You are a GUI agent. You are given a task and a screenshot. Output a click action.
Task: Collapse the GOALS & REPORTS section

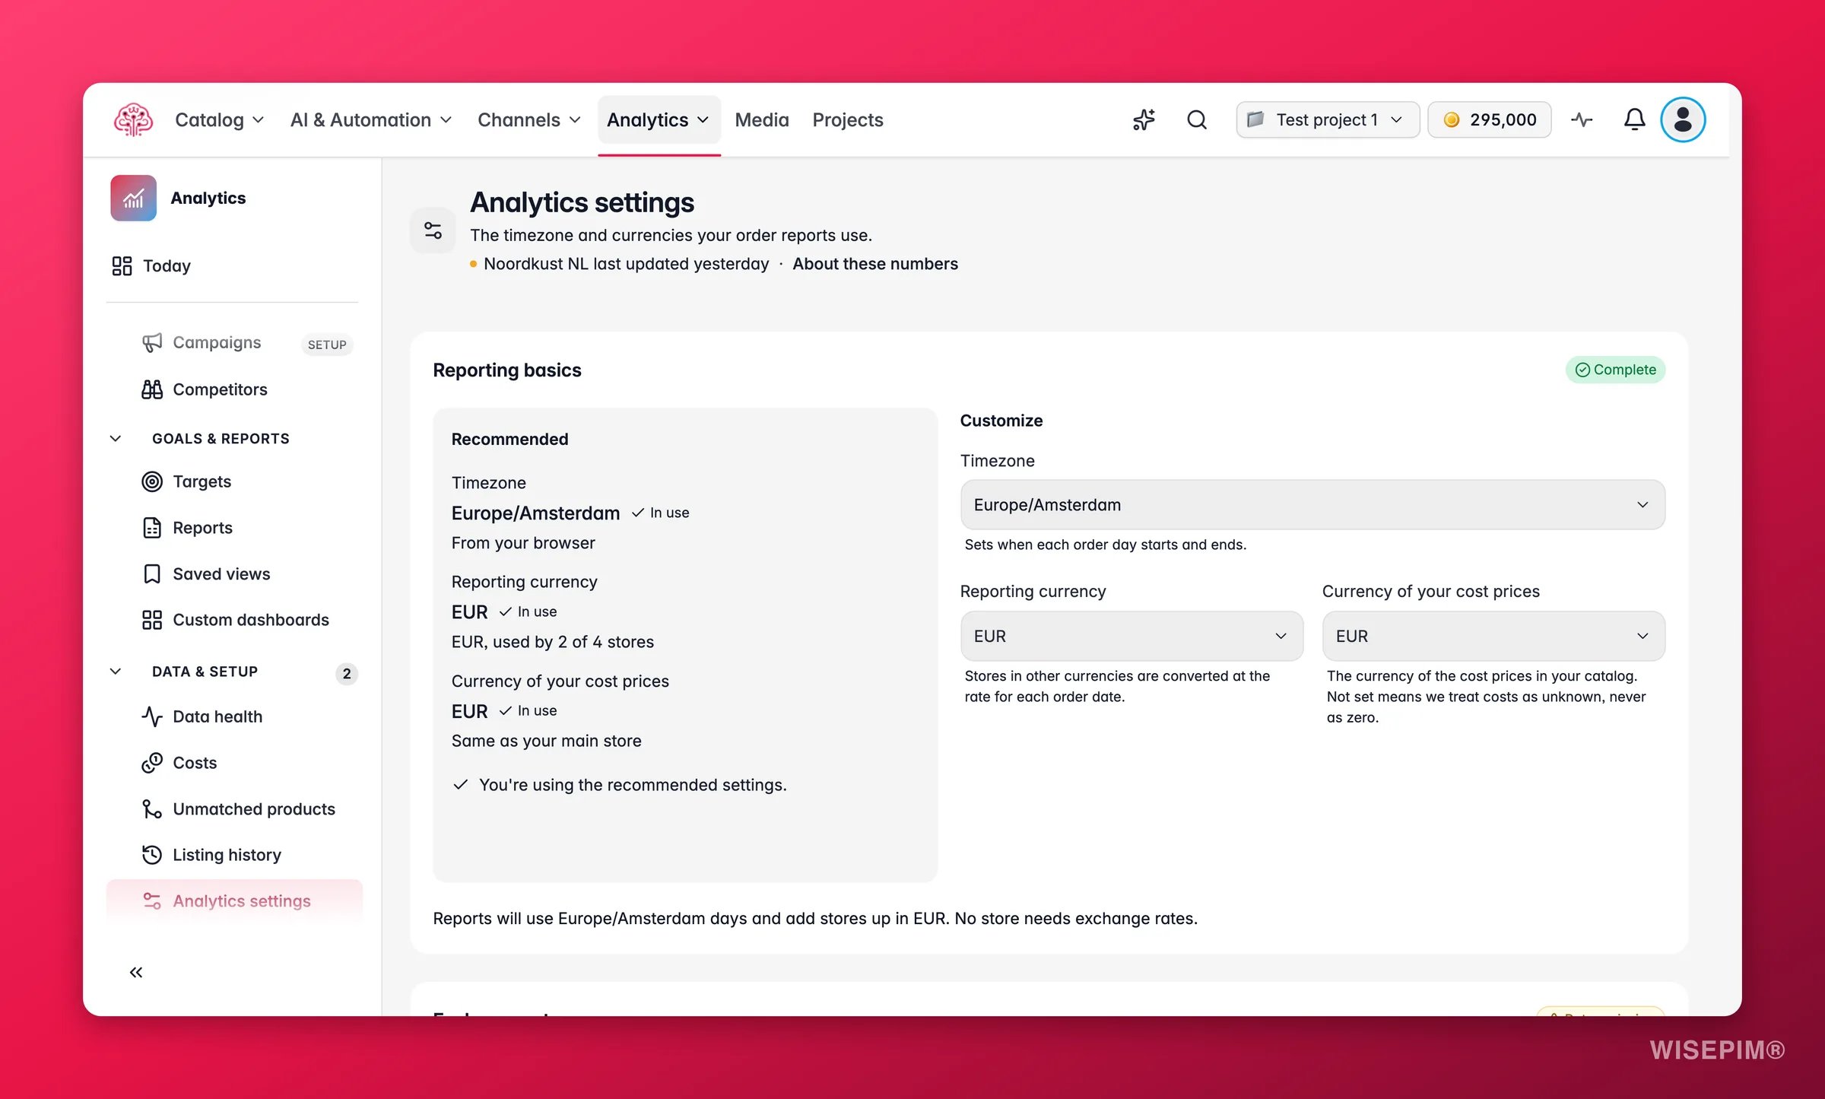(x=116, y=439)
